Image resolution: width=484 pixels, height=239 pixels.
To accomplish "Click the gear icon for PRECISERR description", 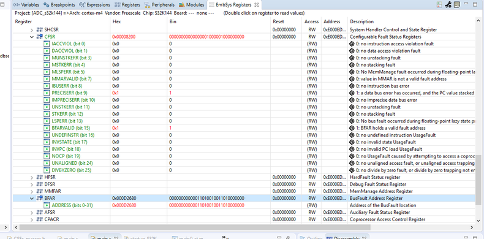I will (352, 93).
